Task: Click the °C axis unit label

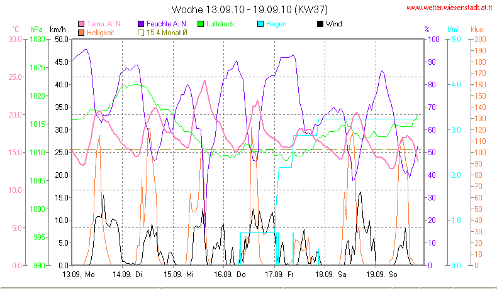Action: pyautogui.click(x=16, y=30)
